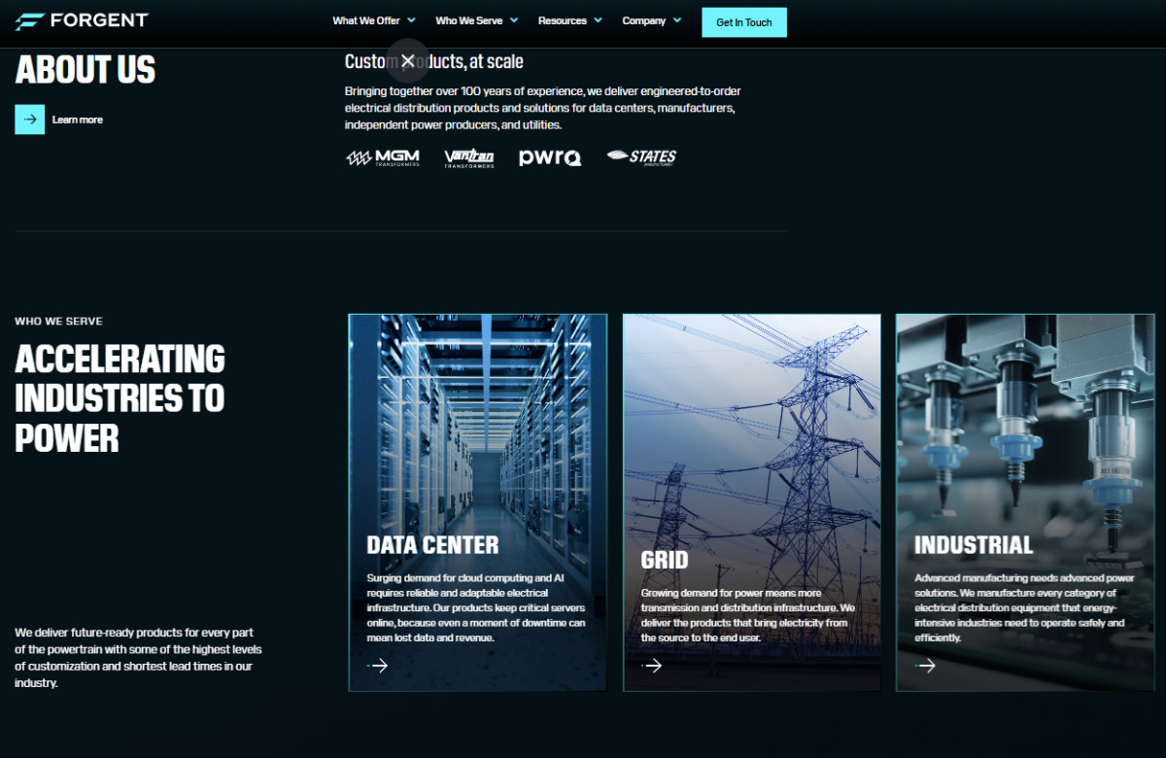Click the arrow icon on Grid card

tap(653, 666)
